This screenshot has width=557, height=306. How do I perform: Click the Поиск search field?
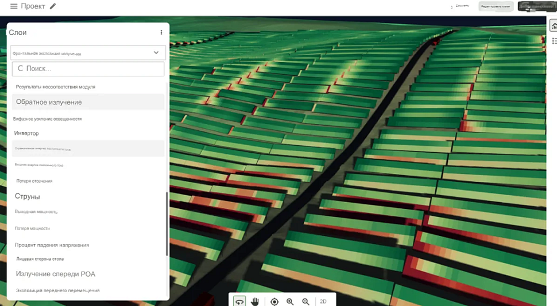pyautogui.click(x=88, y=69)
